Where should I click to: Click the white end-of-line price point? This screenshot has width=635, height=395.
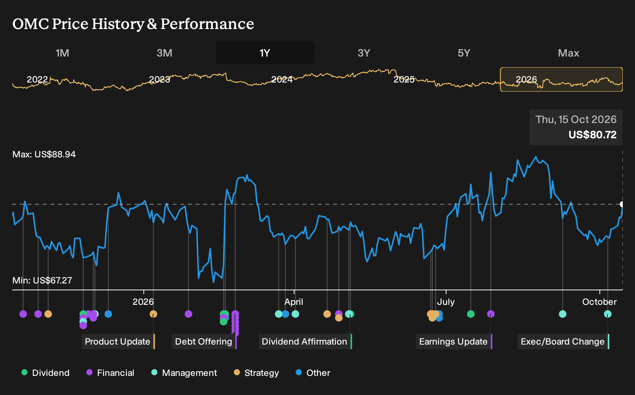622,204
